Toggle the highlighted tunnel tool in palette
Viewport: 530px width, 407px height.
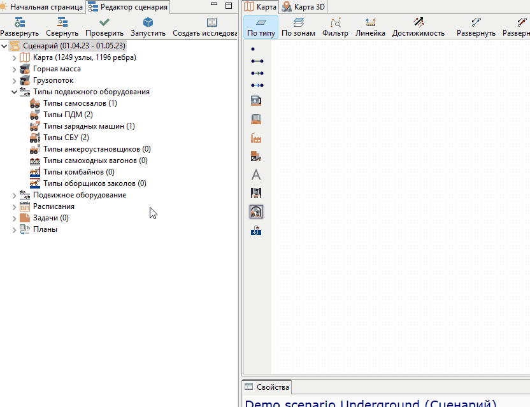pos(256,212)
